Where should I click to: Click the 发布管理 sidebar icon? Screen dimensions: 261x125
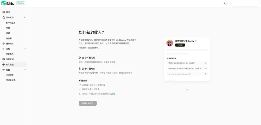[x=4, y=18]
